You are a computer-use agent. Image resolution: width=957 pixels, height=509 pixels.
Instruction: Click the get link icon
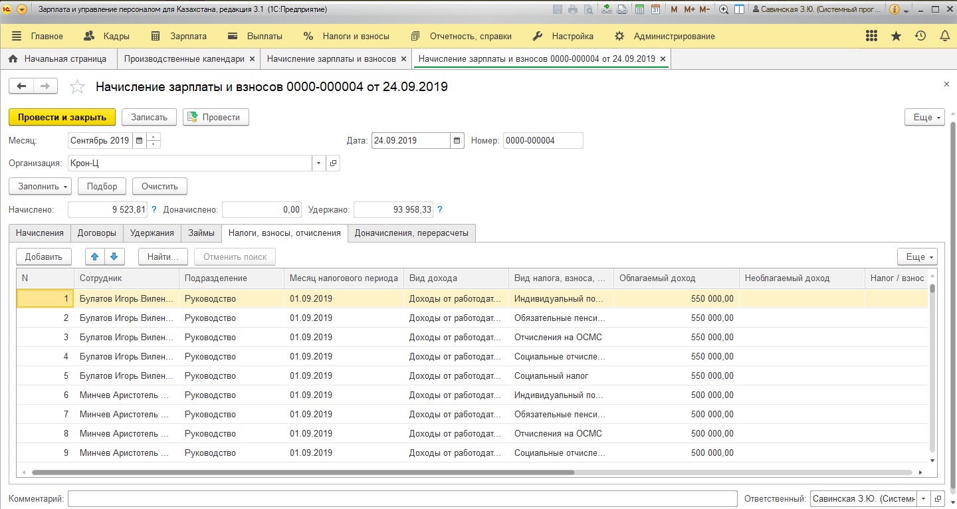(606, 9)
